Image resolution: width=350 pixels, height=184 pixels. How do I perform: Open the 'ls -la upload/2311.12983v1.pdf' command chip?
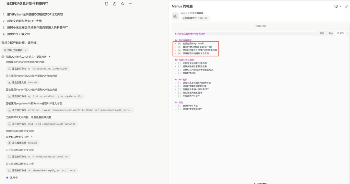[38, 69]
